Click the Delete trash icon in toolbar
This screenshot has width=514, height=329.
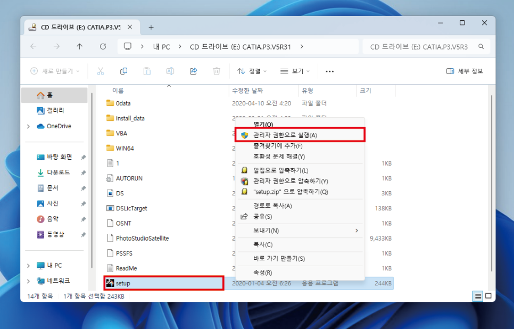(x=217, y=71)
